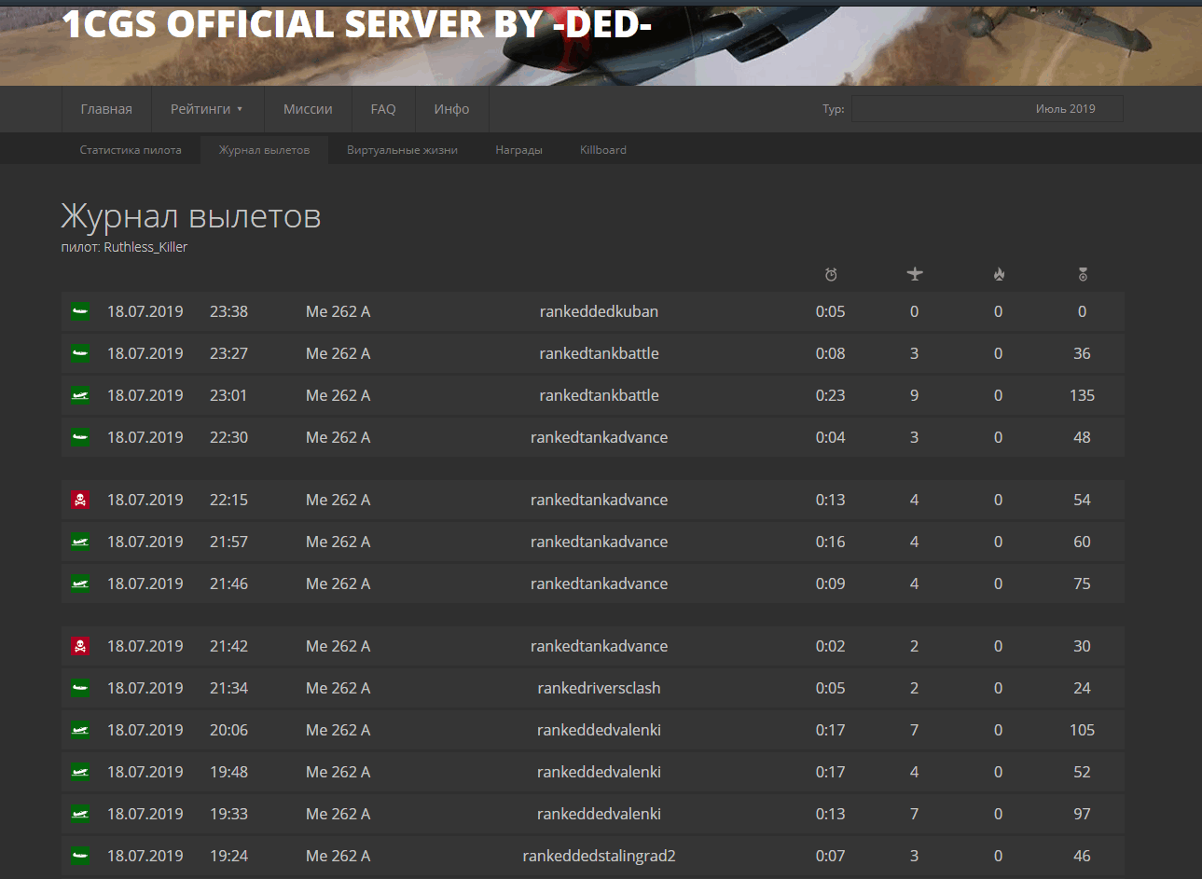
Task: Click the flame ground kills column icon
Action: pyautogui.click(x=999, y=274)
